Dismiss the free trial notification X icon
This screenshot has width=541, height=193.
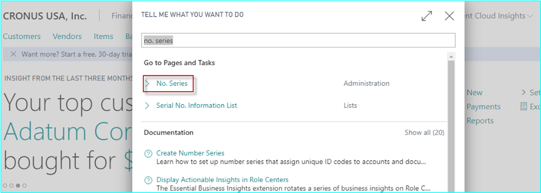pyautogui.click(x=13, y=54)
